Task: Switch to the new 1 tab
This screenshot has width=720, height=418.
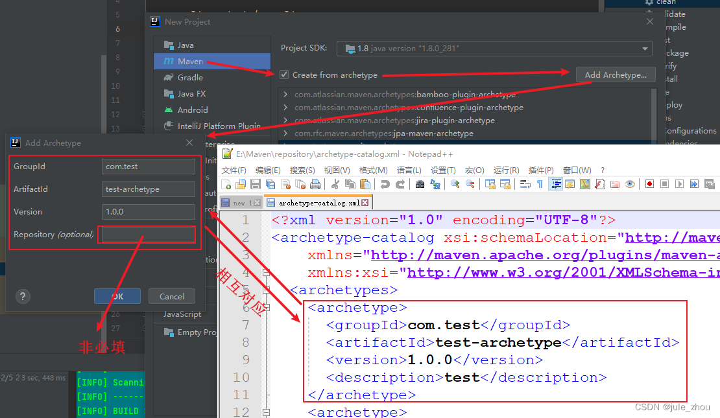Action: (241, 203)
